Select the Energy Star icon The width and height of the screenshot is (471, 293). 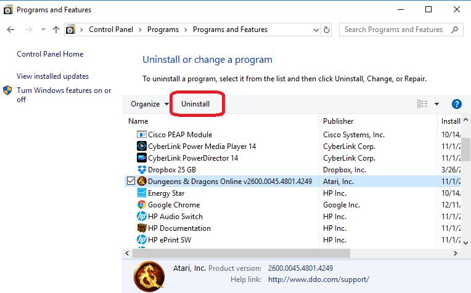tap(141, 193)
